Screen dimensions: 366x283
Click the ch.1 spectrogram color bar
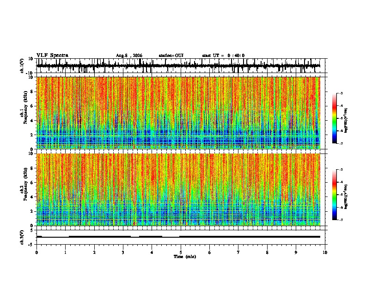(x=334, y=118)
